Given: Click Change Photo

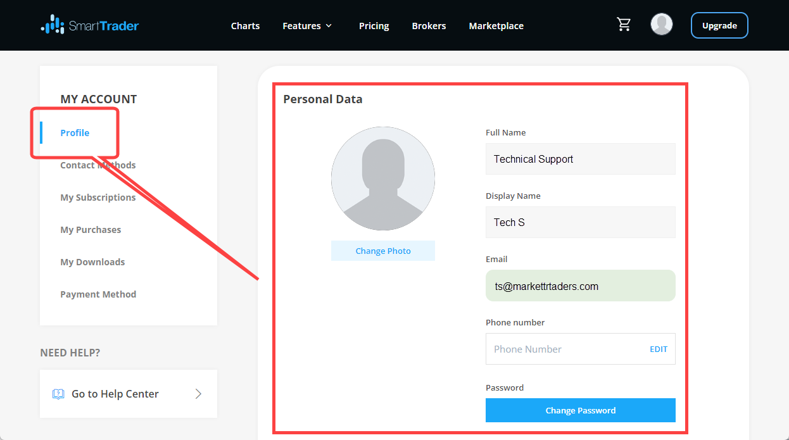Looking at the screenshot, I should click(382, 250).
